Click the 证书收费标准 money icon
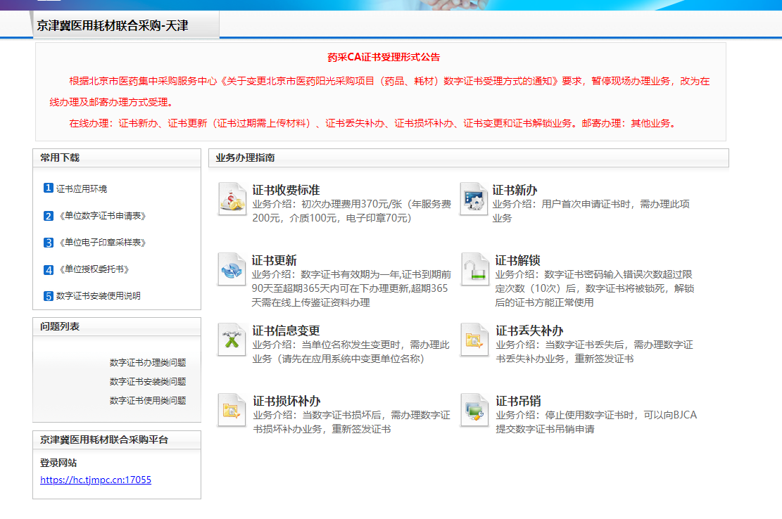The image size is (782, 519). [x=232, y=198]
